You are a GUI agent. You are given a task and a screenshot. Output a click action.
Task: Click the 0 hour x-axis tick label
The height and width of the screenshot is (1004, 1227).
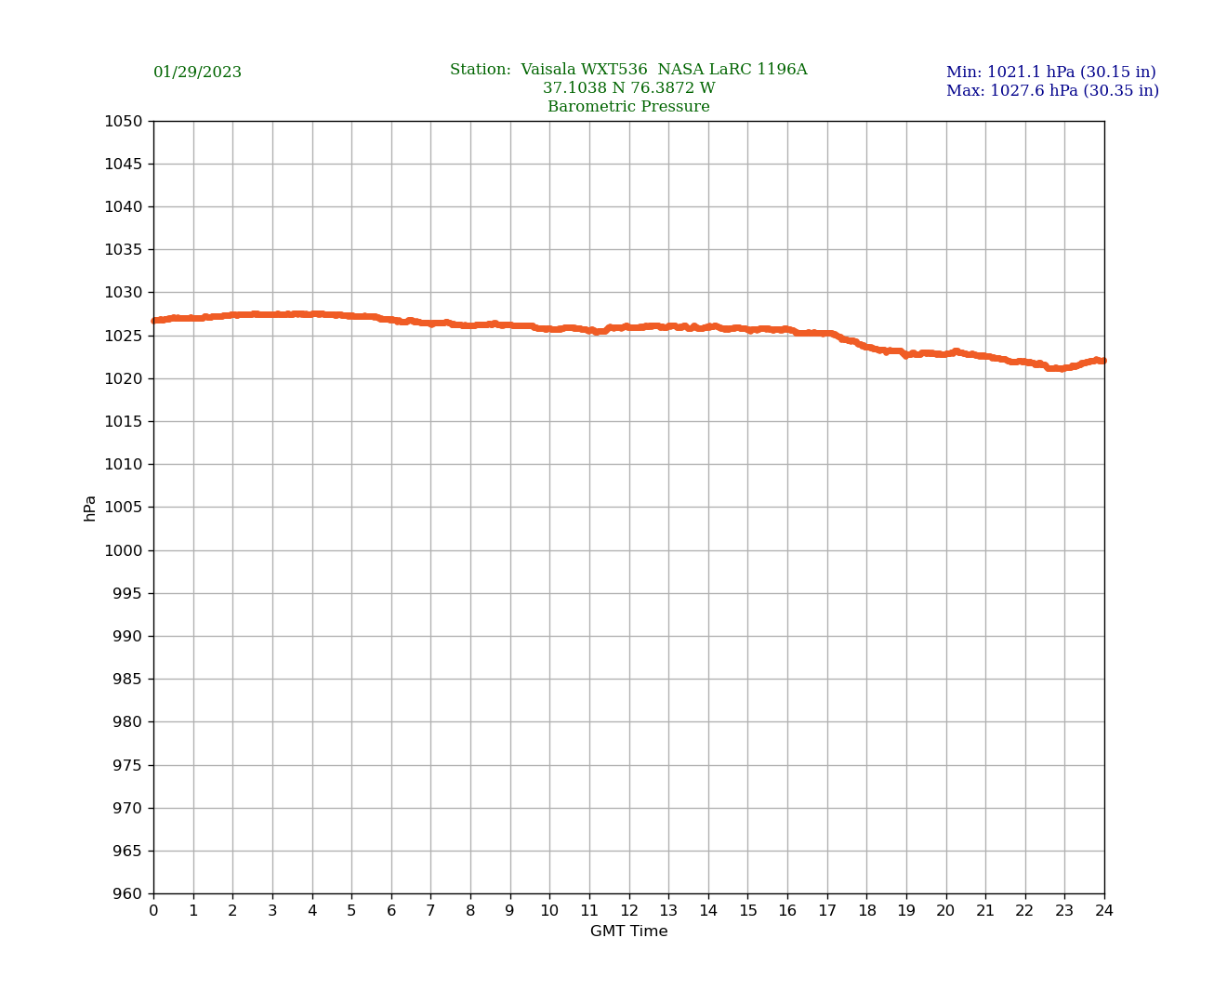pyautogui.click(x=153, y=911)
